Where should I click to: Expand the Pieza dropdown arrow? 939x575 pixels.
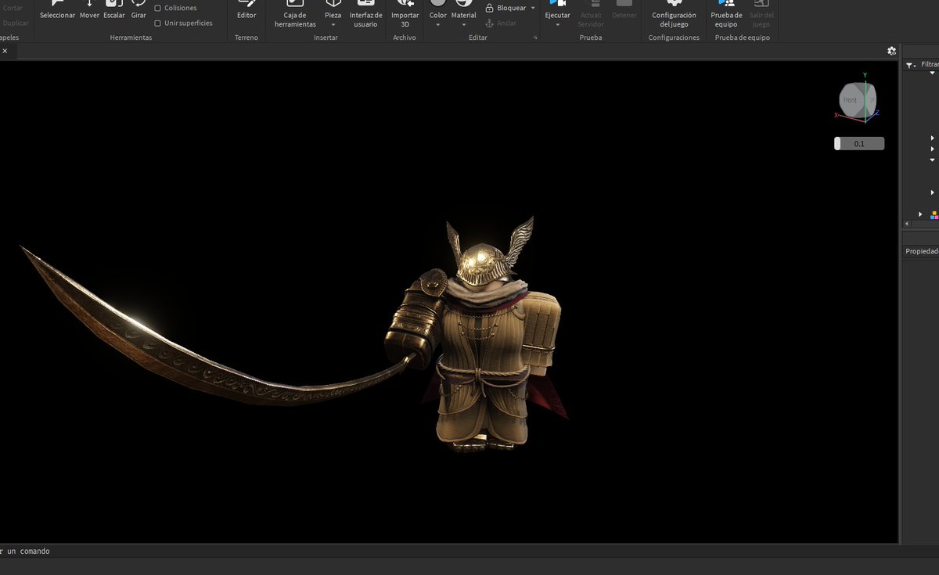(333, 25)
